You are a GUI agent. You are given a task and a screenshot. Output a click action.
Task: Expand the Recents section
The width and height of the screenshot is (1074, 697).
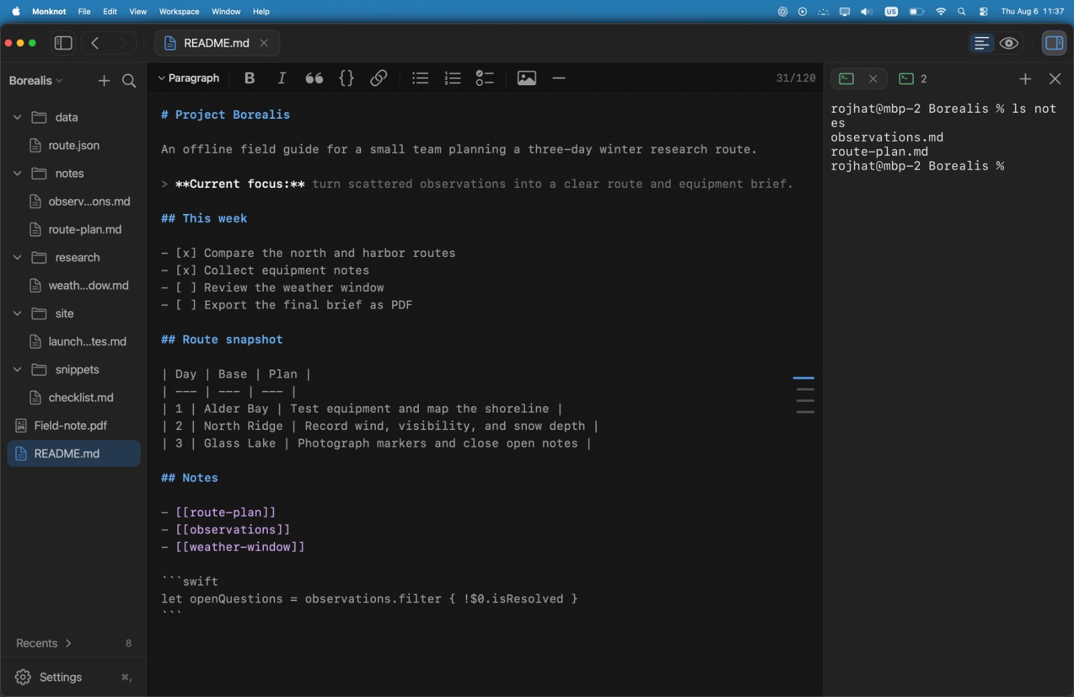pos(44,643)
